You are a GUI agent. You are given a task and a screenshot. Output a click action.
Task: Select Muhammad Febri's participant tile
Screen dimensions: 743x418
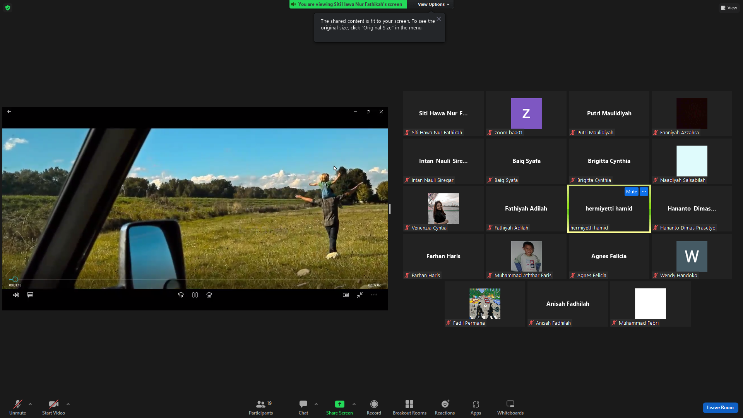651,304
